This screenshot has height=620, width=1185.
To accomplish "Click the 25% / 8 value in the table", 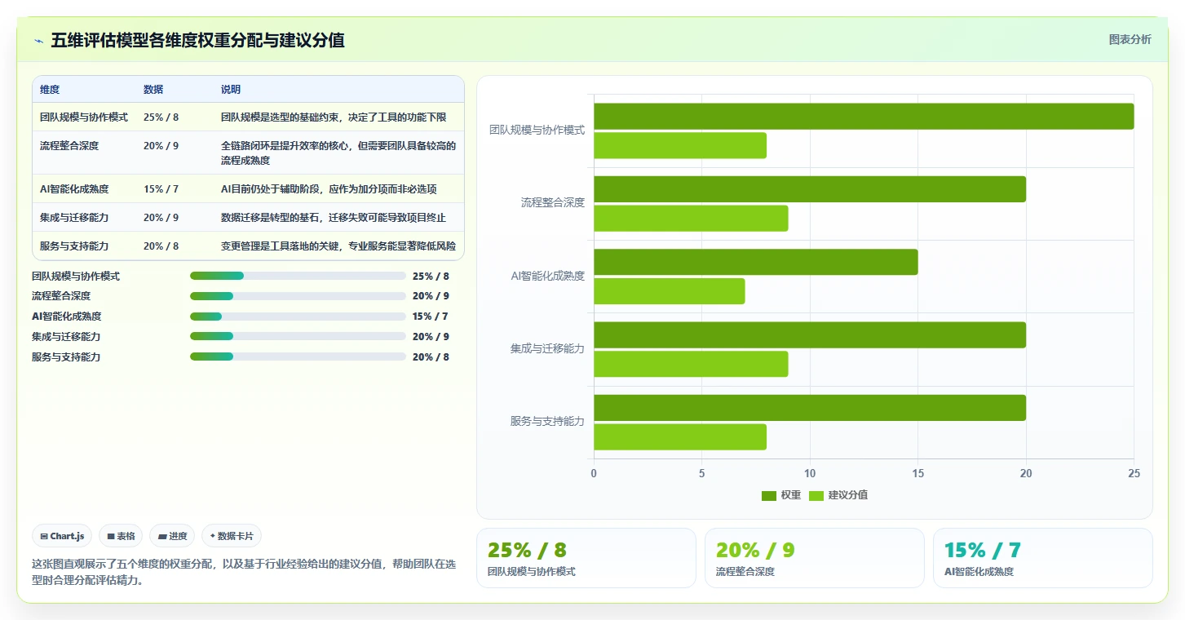I will coord(161,117).
